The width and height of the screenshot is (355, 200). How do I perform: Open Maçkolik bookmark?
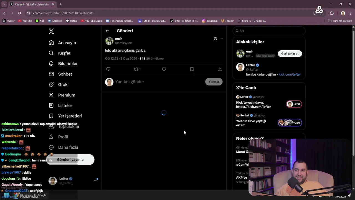(x=55, y=21)
